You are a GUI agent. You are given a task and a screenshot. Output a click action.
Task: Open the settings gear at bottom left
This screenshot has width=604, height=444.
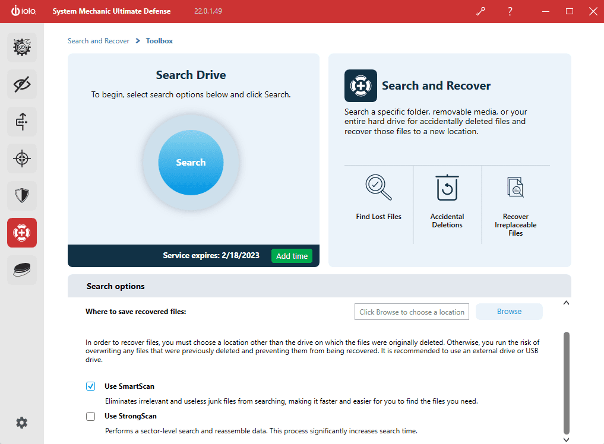tap(22, 423)
